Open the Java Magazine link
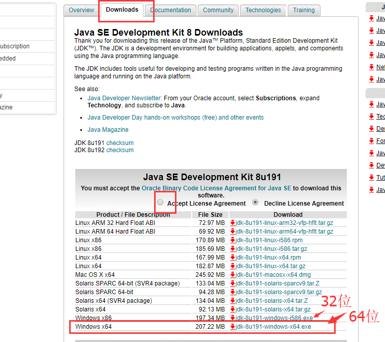The height and width of the screenshot is (342, 385). tap(108, 130)
